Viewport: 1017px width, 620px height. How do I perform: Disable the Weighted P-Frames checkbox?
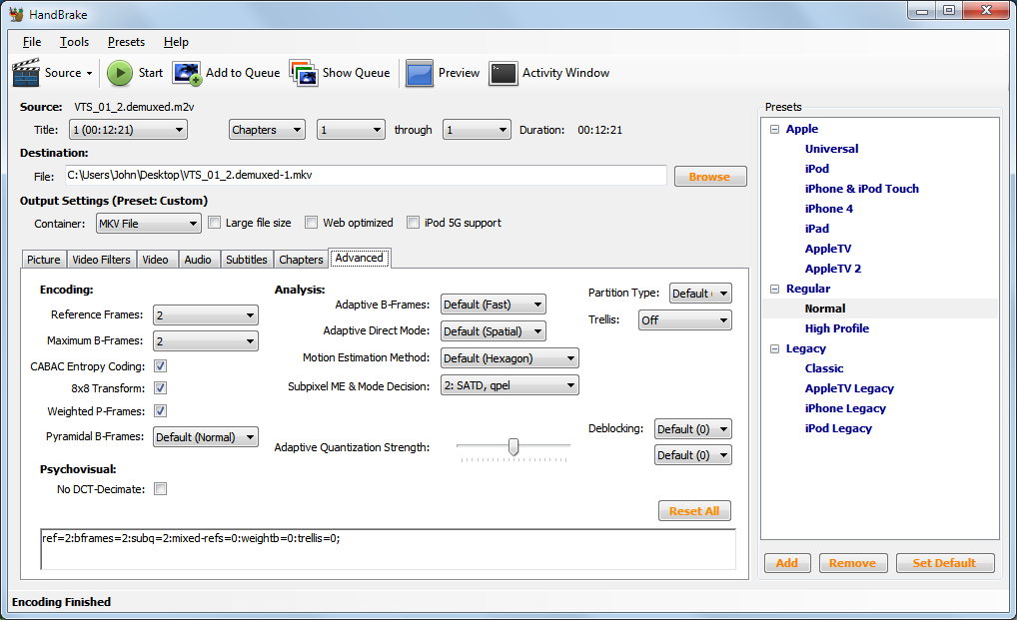click(x=160, y=410)
